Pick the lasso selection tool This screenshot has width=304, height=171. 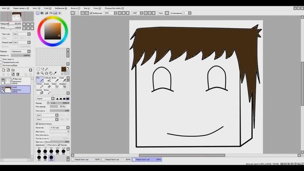coord(42,69)
